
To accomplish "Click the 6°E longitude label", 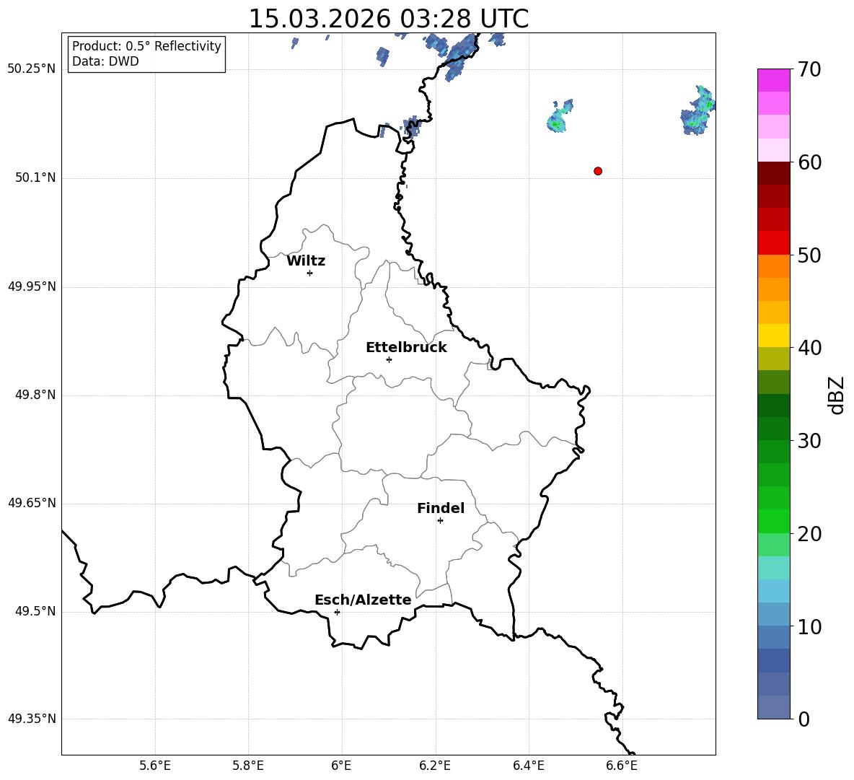I will (341, 766).
